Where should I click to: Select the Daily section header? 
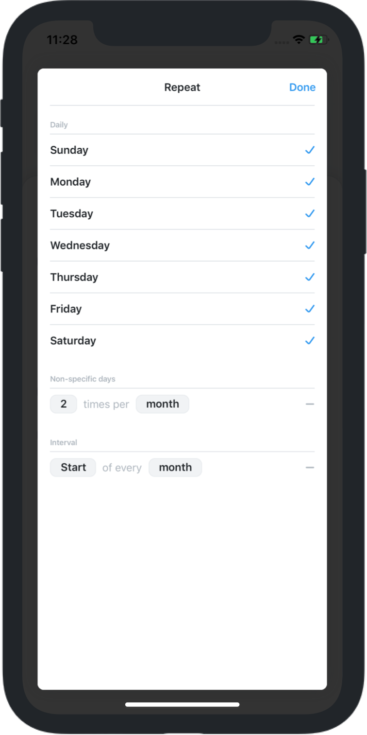point(59,124)
